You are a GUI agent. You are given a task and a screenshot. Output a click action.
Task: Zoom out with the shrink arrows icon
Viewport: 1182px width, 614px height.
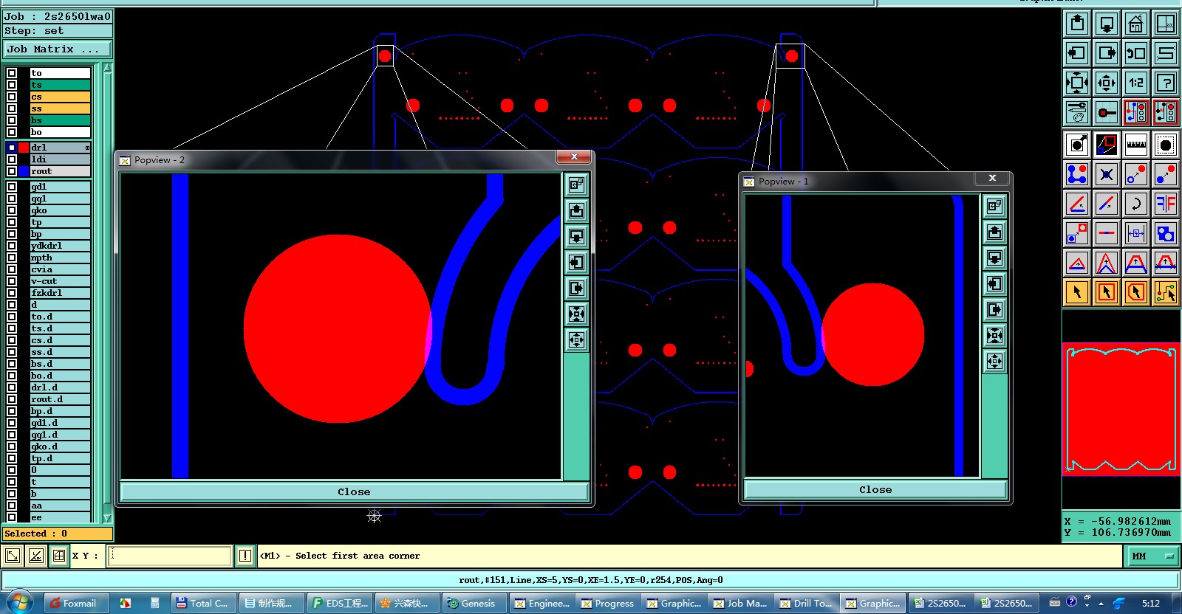tap(1107, 83)
